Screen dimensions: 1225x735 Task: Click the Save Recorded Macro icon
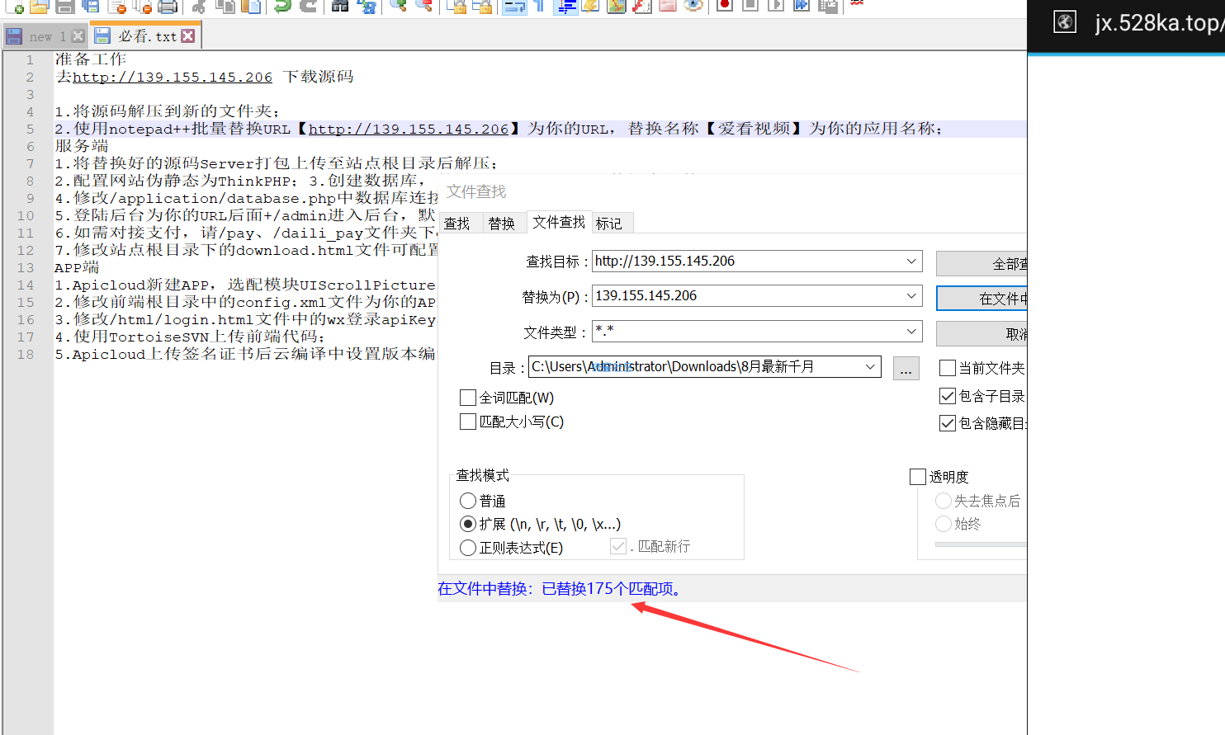tap(827, 7)
